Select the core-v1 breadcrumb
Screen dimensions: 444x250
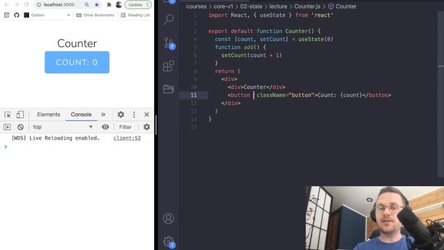click(x=223, y=6)
